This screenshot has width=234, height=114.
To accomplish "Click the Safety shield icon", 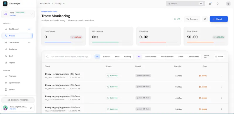I will [6, 90].
